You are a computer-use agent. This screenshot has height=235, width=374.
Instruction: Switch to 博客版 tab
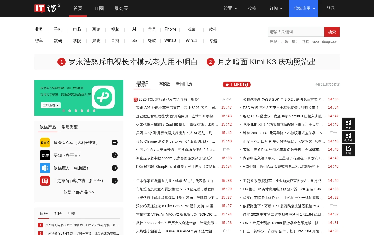(x=164, y=84)
